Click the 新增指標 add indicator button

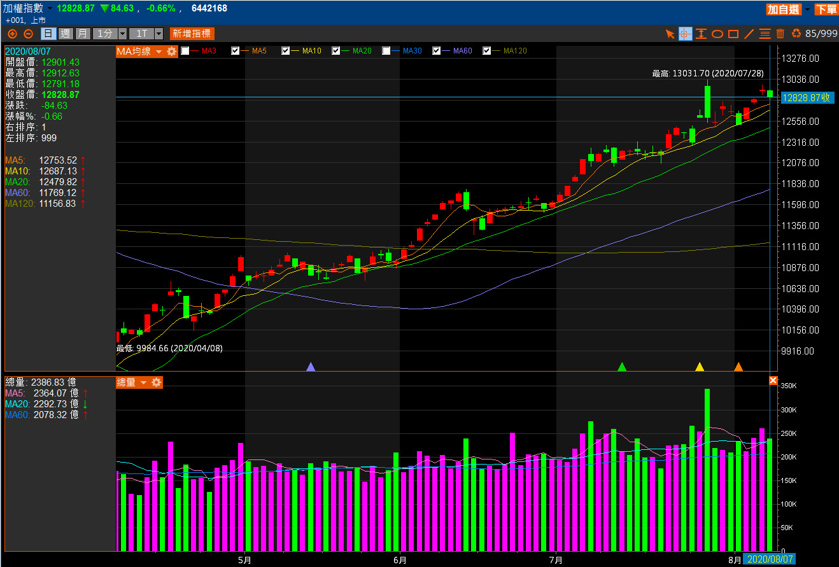tap(192, 34)
